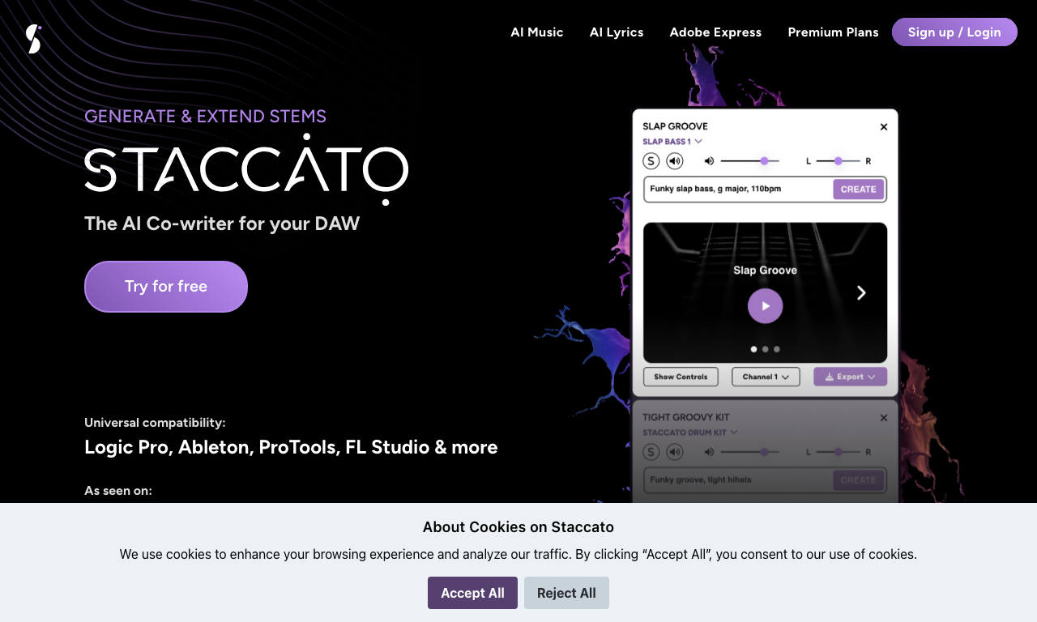This screenshot has width=1037, height=622.
Task: Click the Staccato S logo
Action: pyautogui.click(x=33, y=39)
